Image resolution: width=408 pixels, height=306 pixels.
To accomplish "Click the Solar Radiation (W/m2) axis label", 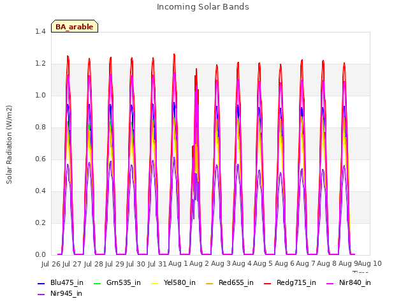I will [9, 145].
